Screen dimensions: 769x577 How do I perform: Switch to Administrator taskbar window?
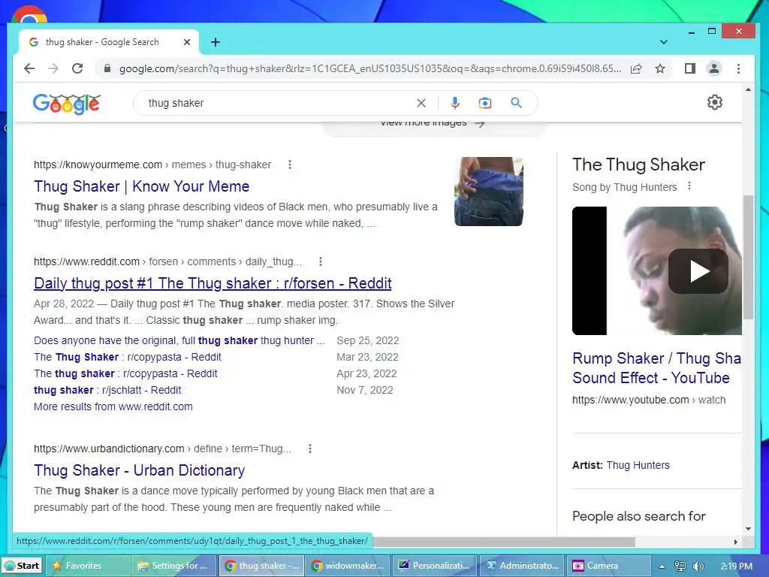tap(521, 566)
